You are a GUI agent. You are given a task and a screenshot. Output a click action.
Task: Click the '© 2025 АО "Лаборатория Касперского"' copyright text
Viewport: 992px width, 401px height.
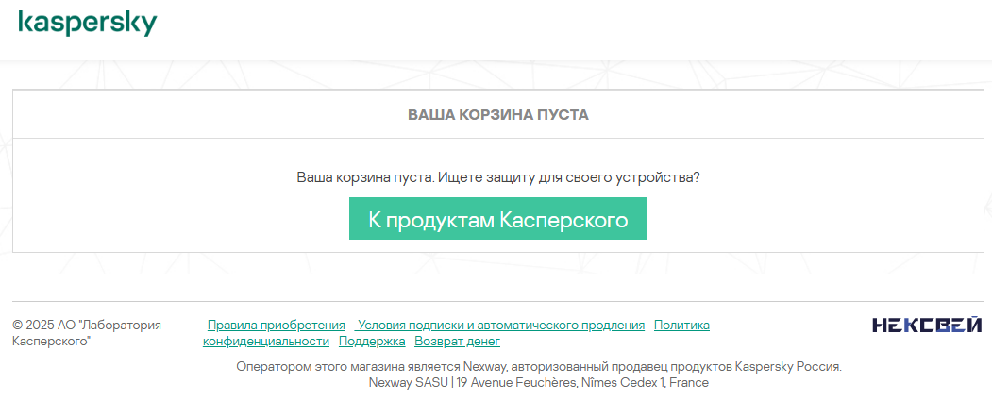(87, 333)
